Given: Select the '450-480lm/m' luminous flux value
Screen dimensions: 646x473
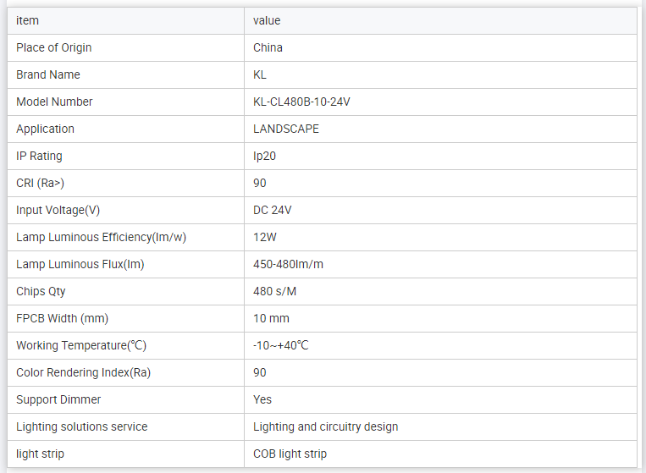Looking at the screenshot, I should click(x=288, y=264).
